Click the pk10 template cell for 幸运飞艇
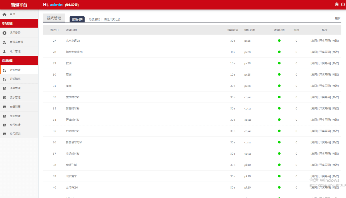This screenshot has height=198, width=346. click(247, 165)
